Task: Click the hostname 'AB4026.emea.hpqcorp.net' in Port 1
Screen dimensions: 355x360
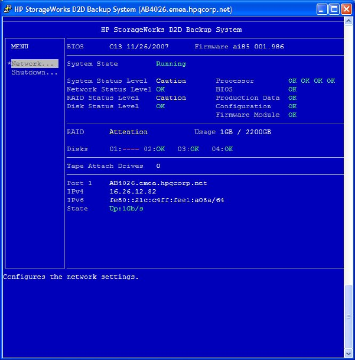Action: (158, 183)
